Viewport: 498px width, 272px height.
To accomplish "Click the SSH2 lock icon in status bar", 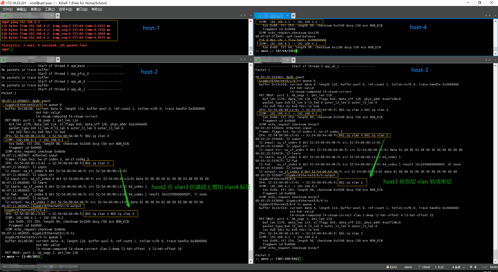I will (388, 267).
